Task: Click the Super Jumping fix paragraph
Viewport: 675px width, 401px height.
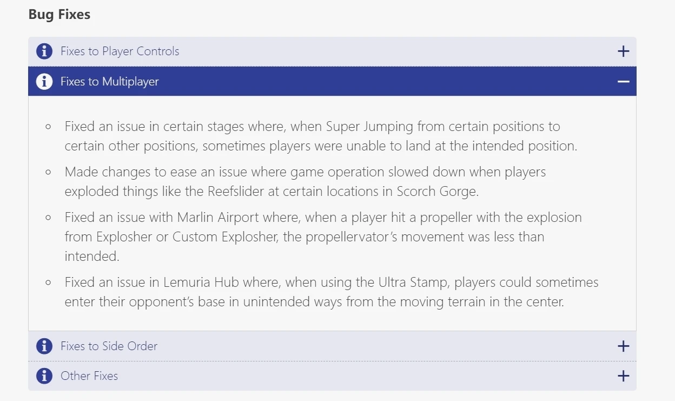Action: (319, 136)
